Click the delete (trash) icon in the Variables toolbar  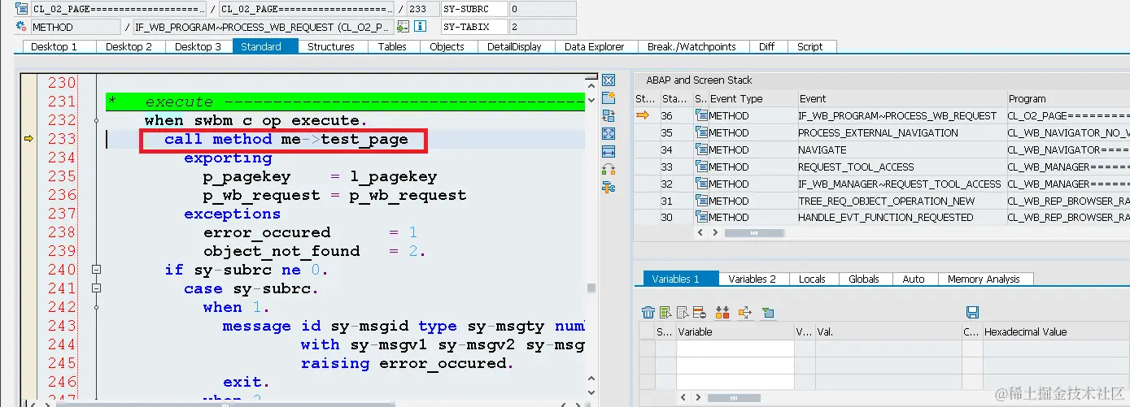pyautogui.click(x=648, y=312)
